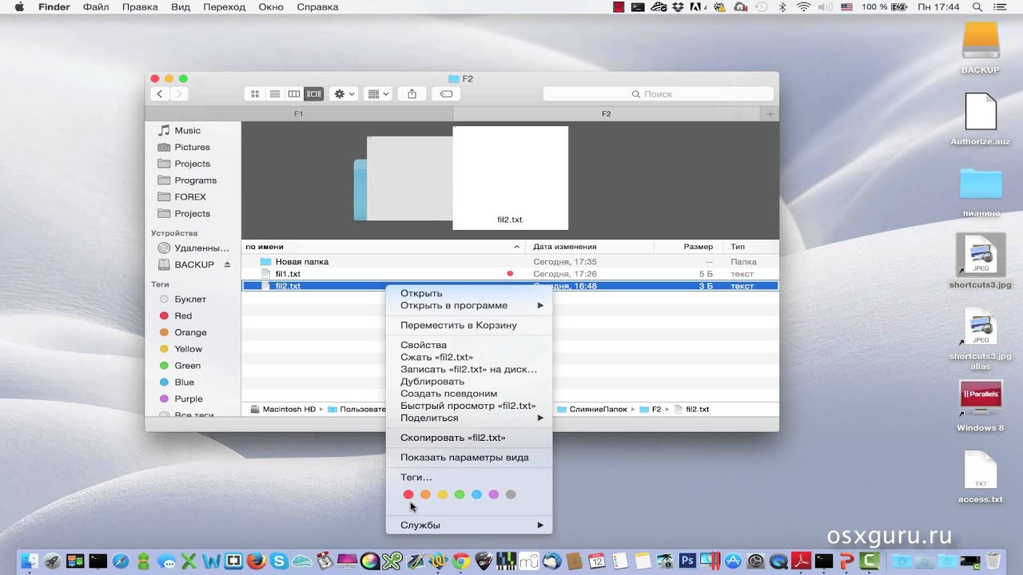Screen dimensions: 1023x575
Task: Apply gray tag dot in context menu
Action: click(511, 495)
